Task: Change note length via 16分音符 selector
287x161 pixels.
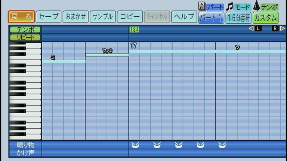Action: [x=238, y=18]
